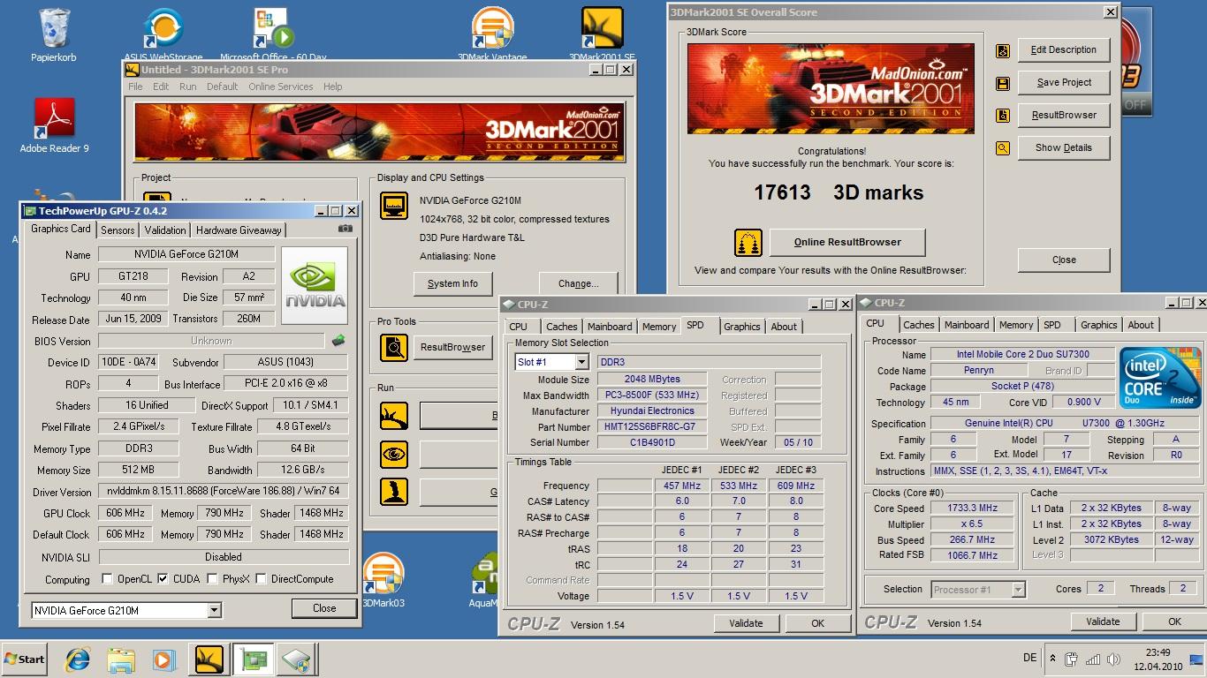Click the game icon at bottom of Run section
This screenshot has width=1207, height=678.
[x=394, y=492]
